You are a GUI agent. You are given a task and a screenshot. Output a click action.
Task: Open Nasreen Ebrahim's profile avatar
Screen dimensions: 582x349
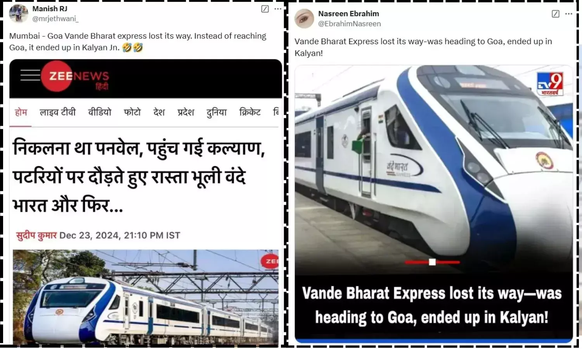pos(304,19)
